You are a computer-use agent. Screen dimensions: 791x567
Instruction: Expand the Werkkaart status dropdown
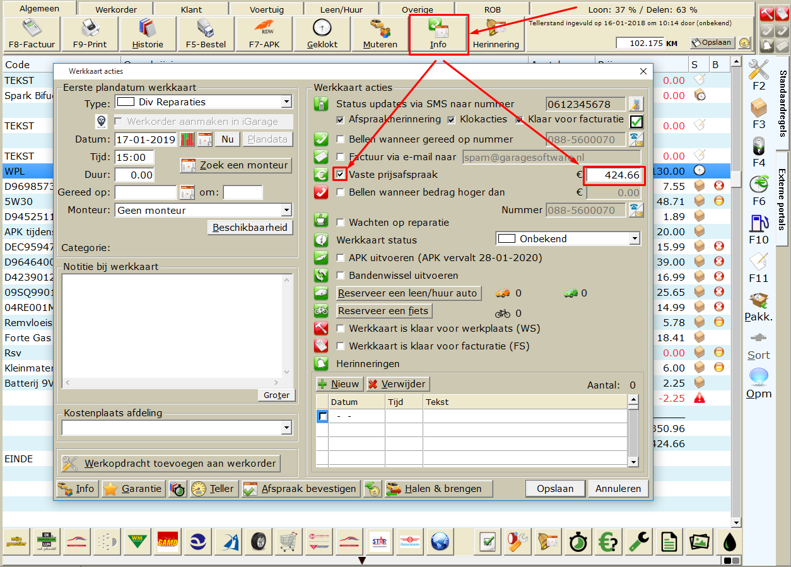coord(635,239)
